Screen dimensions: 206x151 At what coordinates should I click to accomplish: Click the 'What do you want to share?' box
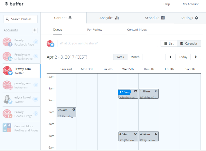point(108,43)
